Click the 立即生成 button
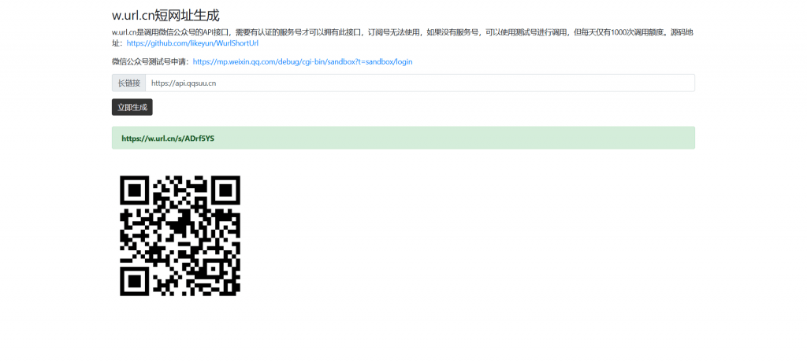 (132, 107)
